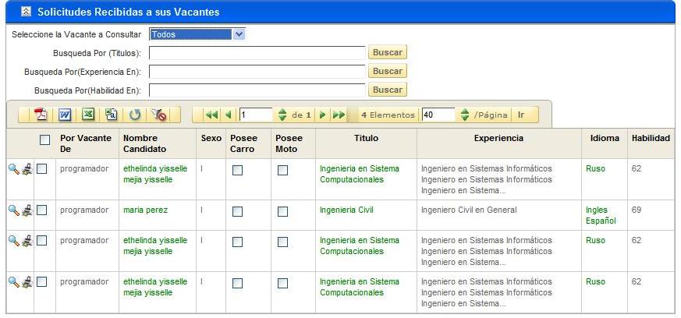Click Buscar next to Titulos search
681x318 pixels.
pyautogui.click(x=387, y=52)
